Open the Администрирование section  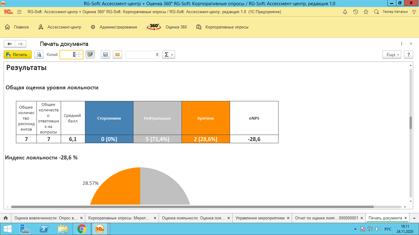pyautogui.click(x=114, y=27)
